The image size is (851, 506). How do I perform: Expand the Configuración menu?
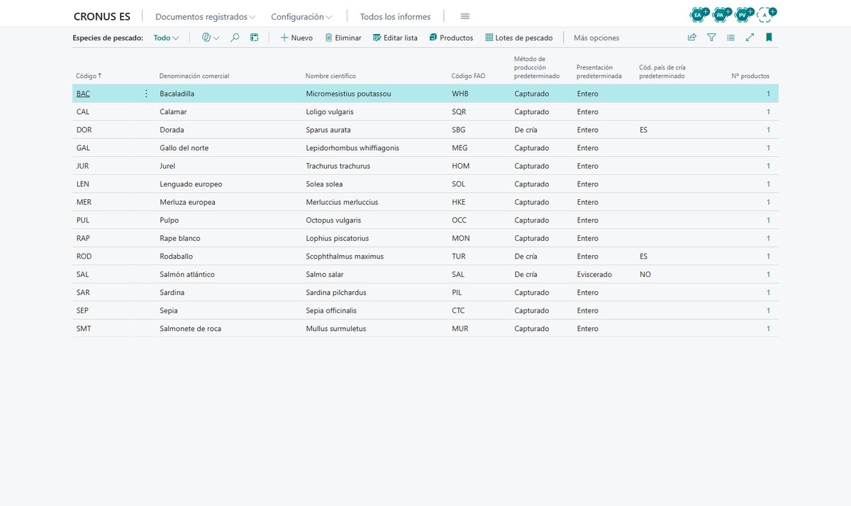coord(301,16)
